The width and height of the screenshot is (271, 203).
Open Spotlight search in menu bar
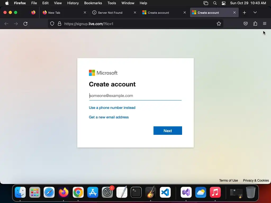[x=215, y=3]
